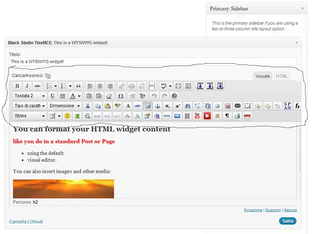Switch to the Visuale editor tab
Screen dimensions: 312x234
tap(263, 76)
